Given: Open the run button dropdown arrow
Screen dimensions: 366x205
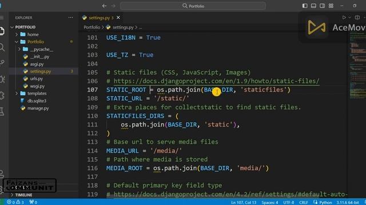Looking at the screenshot, I should 349,18.
